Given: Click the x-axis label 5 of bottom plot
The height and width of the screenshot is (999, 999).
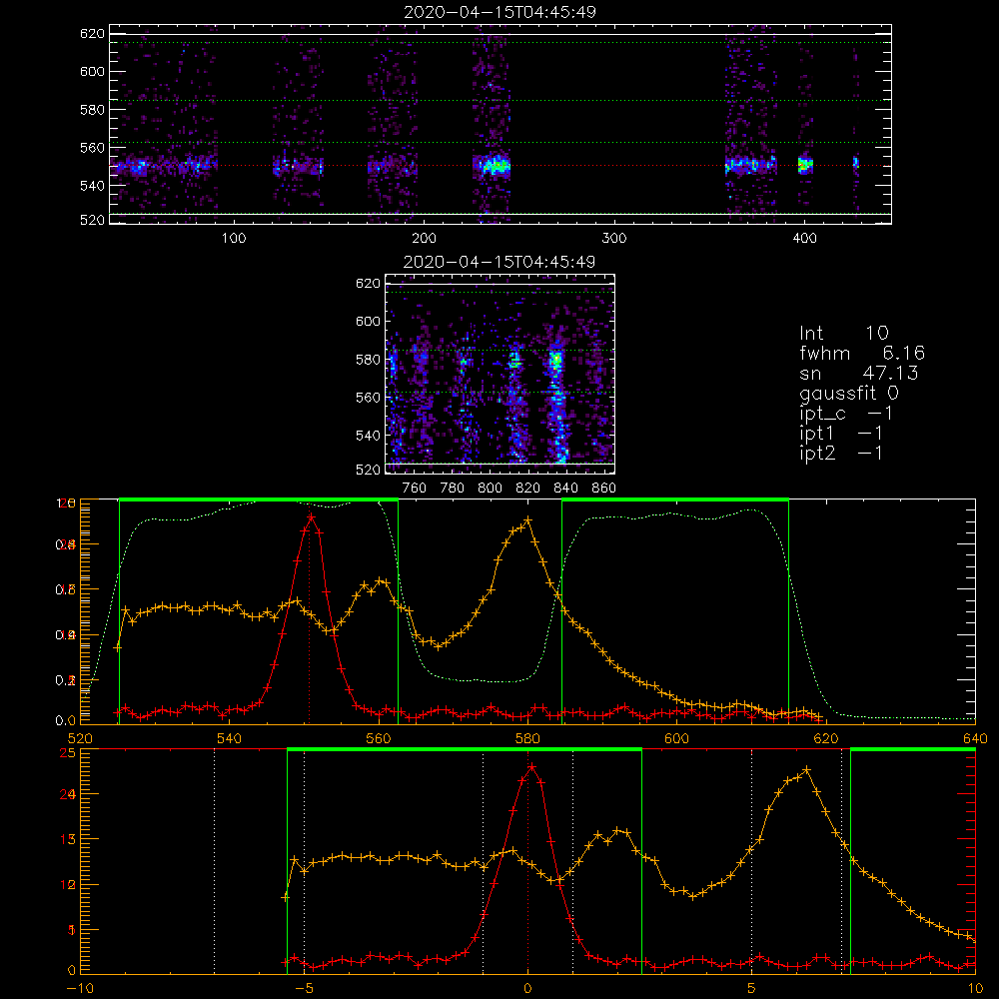Looking at the screenshot, I should click(x=751, y=988).
